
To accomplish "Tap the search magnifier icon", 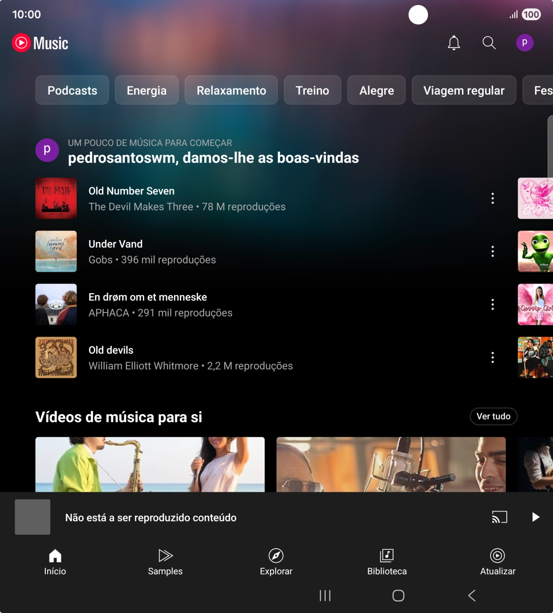I will (x=489, y=43).
